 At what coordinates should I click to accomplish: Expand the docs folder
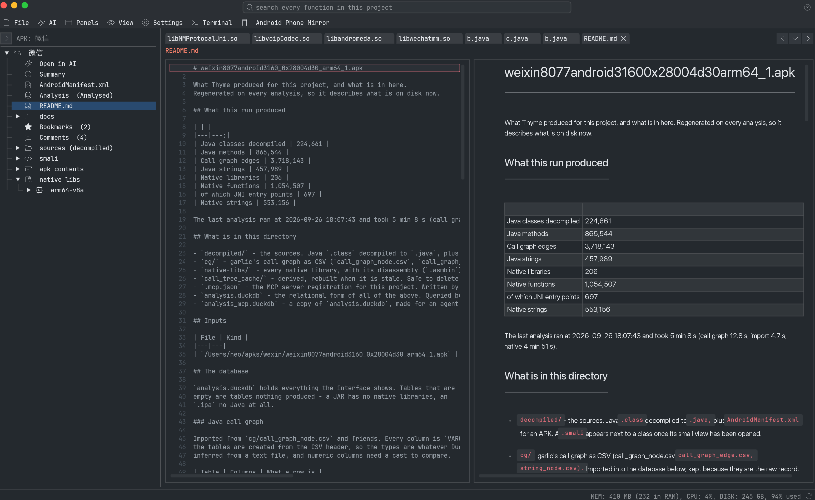click(x=18, y=116)
